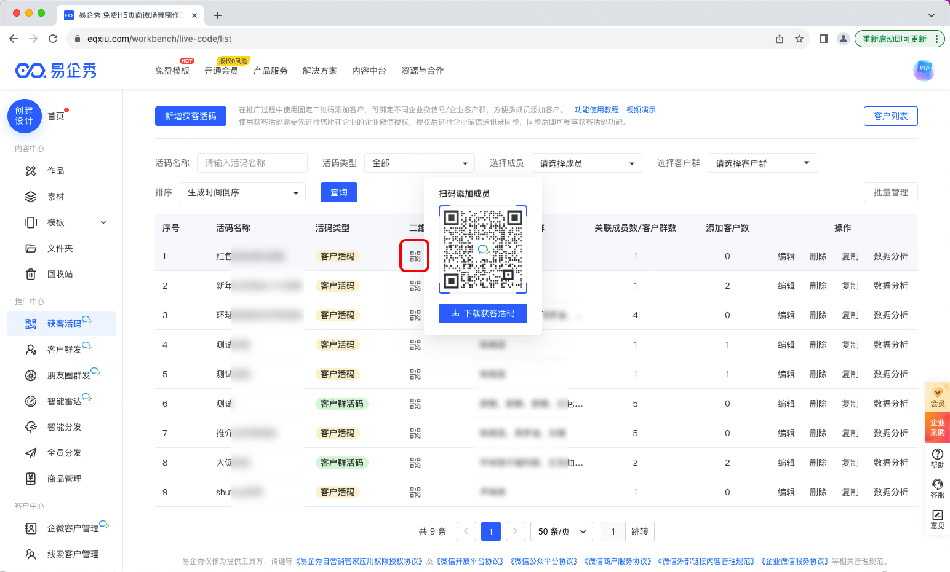The height and width of the screenshot is (572, 950).
Task: Reload the page in the browser
Action: pos(53,39)
